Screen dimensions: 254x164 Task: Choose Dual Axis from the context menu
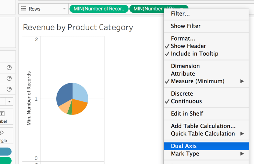pyautogui.click(x=184, y=146)
